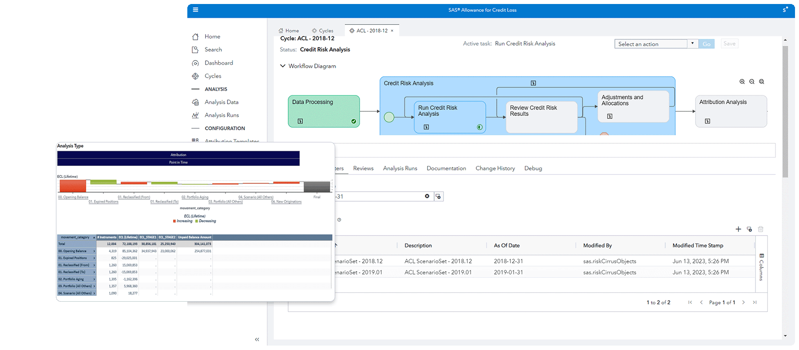Screen dimensions: 799x350
Task: Go to the previous page of results
Action: 701,303
